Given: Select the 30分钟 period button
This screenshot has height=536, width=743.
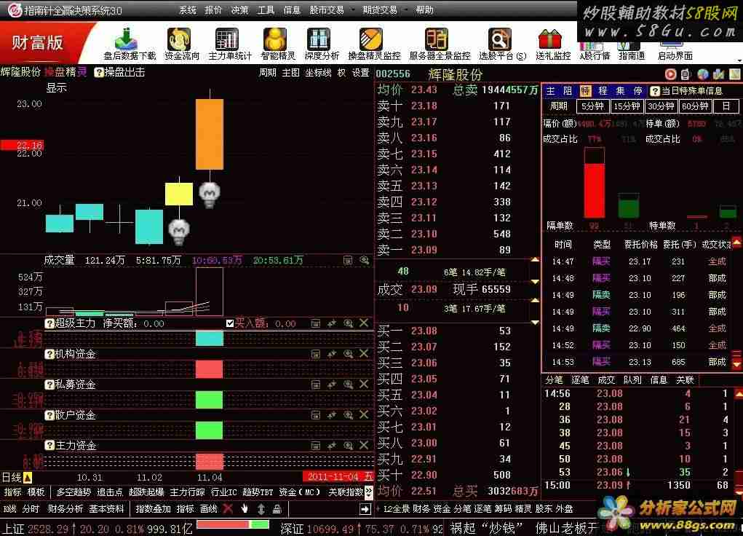Looking at the screenshot, I should coord(661,106).
